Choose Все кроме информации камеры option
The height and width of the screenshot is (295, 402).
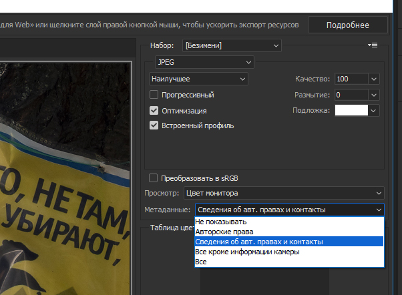(247, 252)
